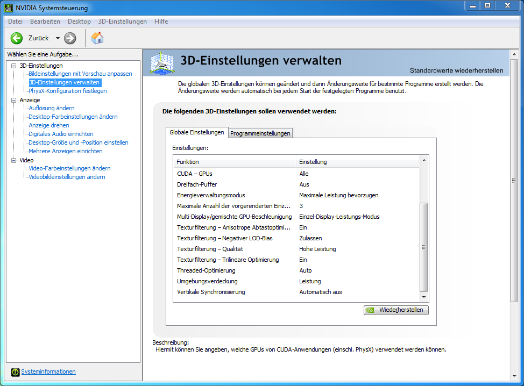Click Standardwerte wiederherstellen link
The height and width of the screenshot is (386, 524).
(x=457, y=70)
